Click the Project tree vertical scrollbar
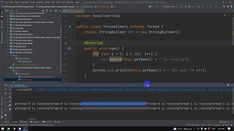 [x=61, y=50]
